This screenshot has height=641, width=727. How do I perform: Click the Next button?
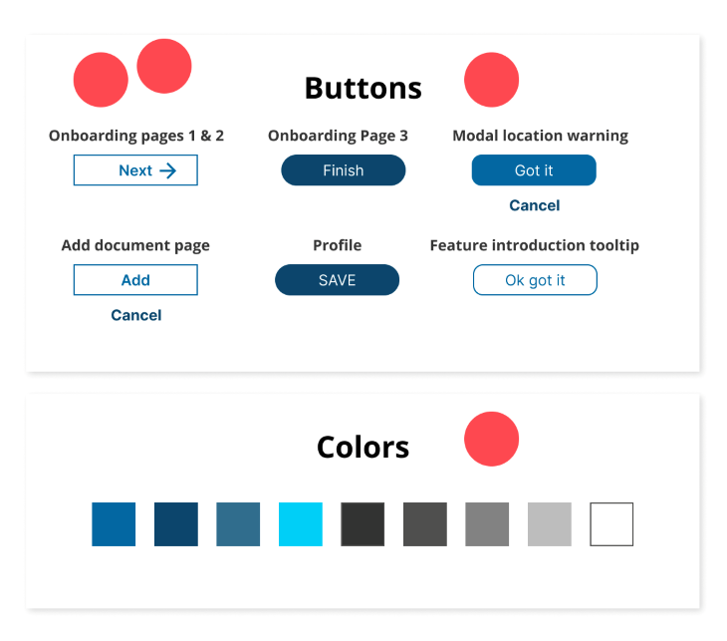pos(135,170)
